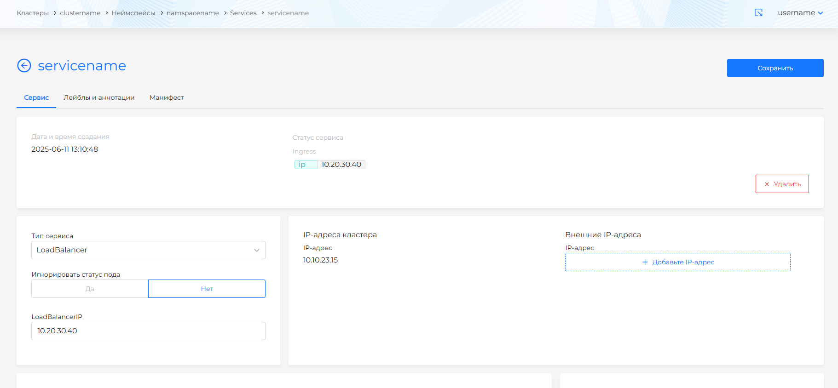Go to Services breadcrumb link

point(243,13)
